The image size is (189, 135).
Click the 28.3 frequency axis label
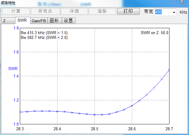[20, 129]
